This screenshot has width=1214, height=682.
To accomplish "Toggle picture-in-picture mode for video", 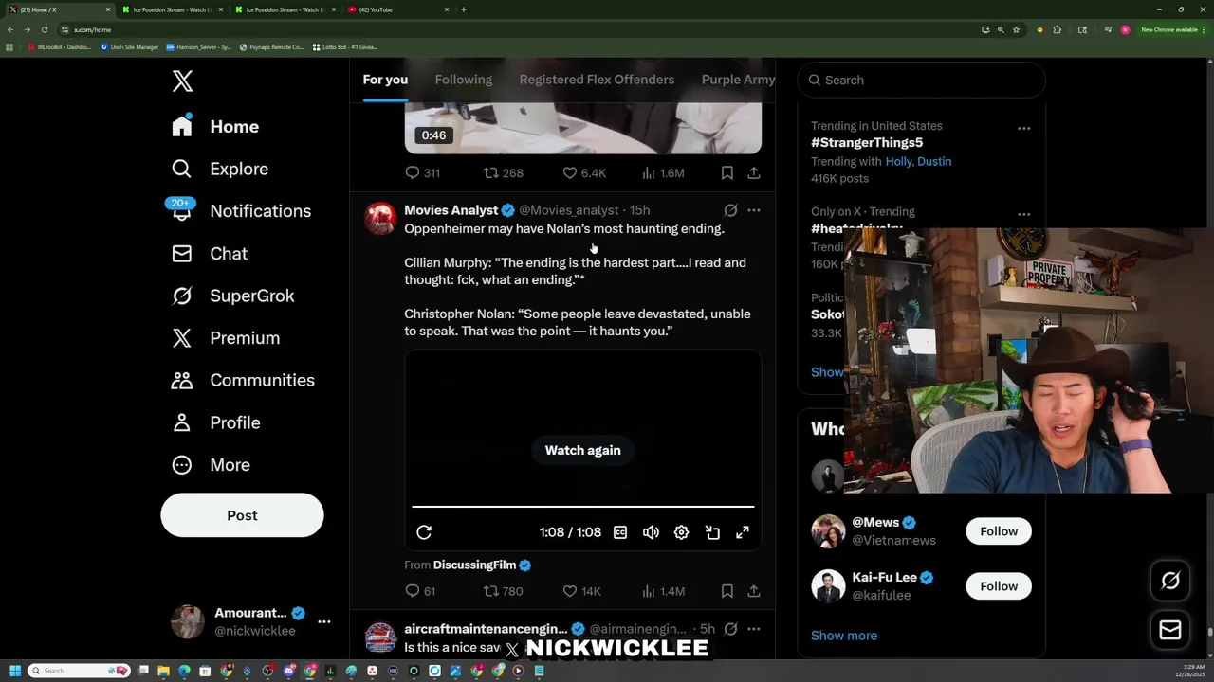I will click(712, 532).
